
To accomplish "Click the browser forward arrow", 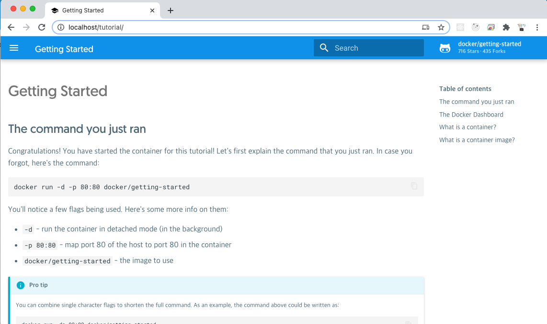I will coord(26,27).
